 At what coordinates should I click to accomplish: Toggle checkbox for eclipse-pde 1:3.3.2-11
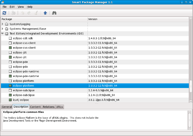tap(10, 62)
